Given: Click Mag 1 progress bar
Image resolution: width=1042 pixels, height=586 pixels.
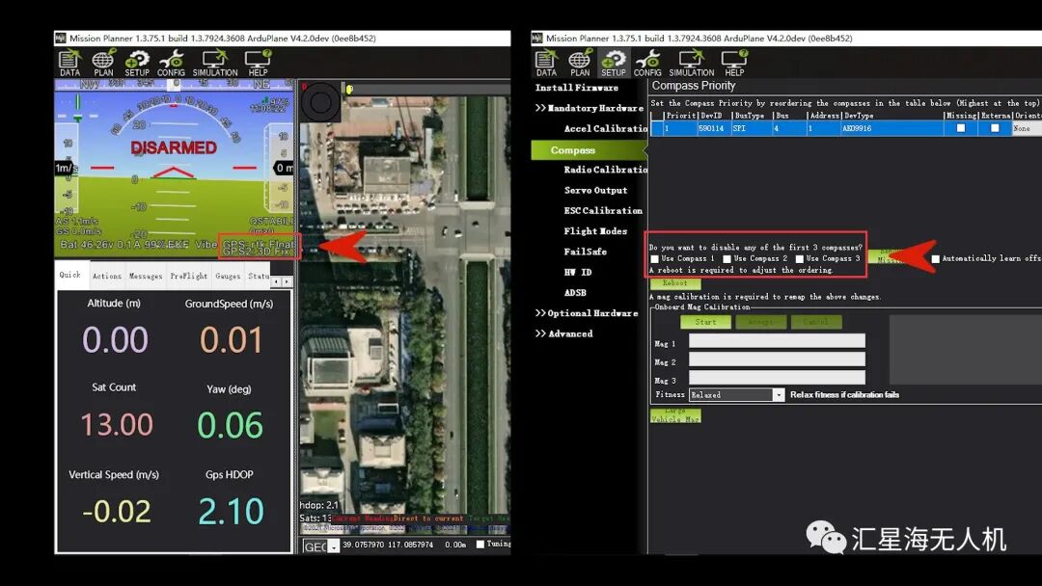Looking at the screenshot, I should click(x=777, y=341).
